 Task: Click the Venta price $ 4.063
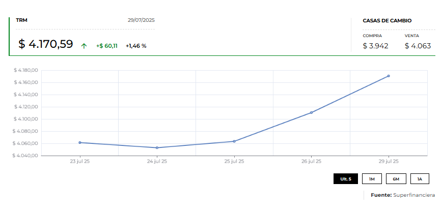point(418,46)
